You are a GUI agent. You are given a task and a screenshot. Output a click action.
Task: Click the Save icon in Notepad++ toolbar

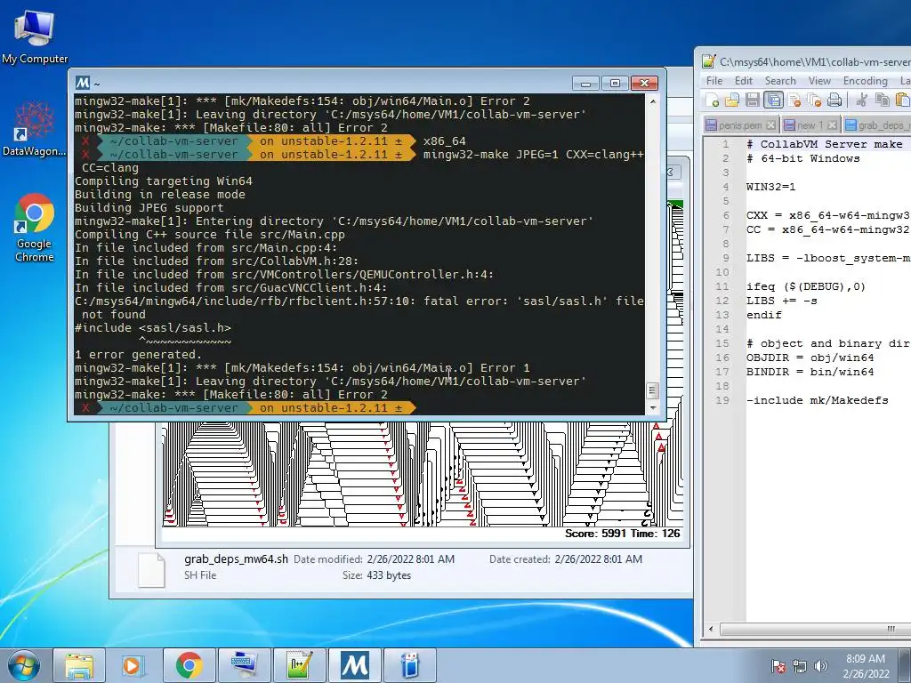pyautogui.click(x=753, y=100)
